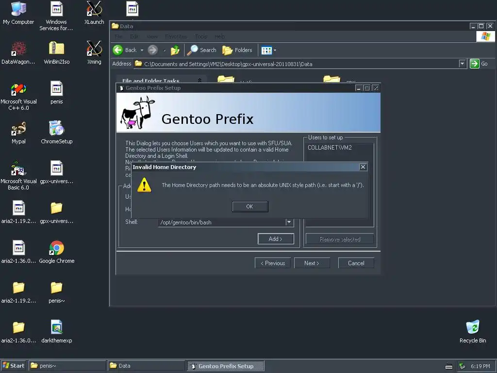Screen dimensions: 497x373
Task: Open the penis~ folder on desktop
Action: point(56,292)
